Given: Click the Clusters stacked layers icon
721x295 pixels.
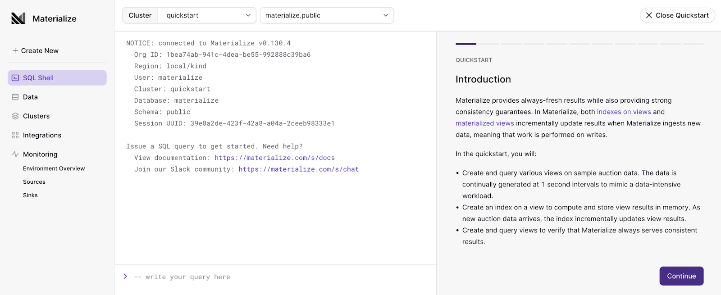Looking at the screenshot, I should [15, 116].
